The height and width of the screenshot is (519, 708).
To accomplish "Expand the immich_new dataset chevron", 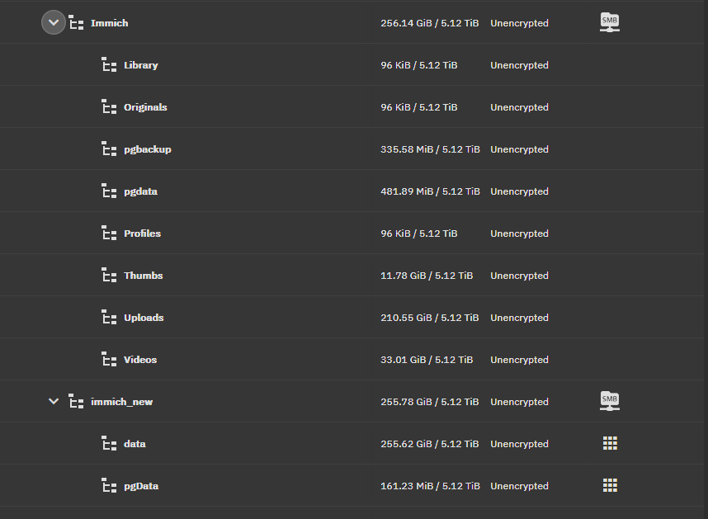I will pyautogui.click(x=54, y=402).
